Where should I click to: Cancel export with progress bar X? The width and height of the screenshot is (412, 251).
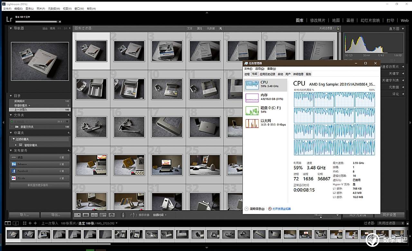pyautogui.click(x=60, y=22)
